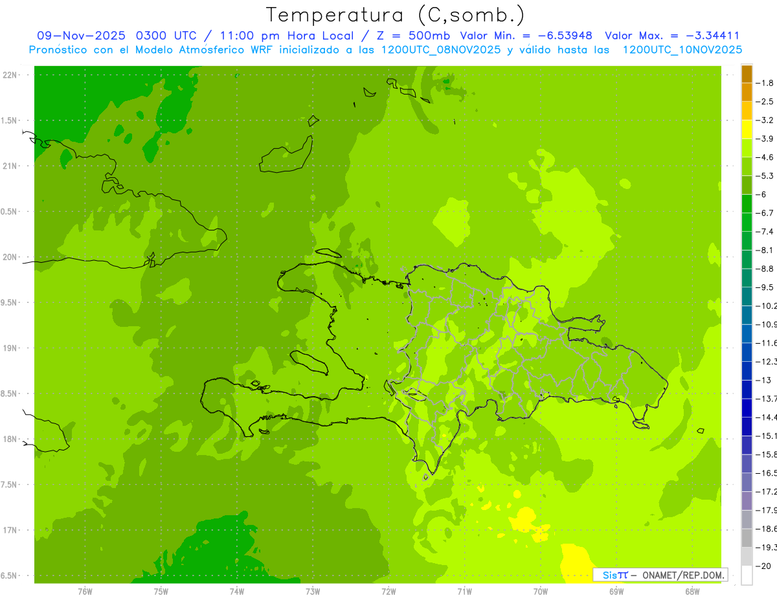Click the "18N" latitude label
This screenshot has width=777, height=600.
(x=10, y=439)
